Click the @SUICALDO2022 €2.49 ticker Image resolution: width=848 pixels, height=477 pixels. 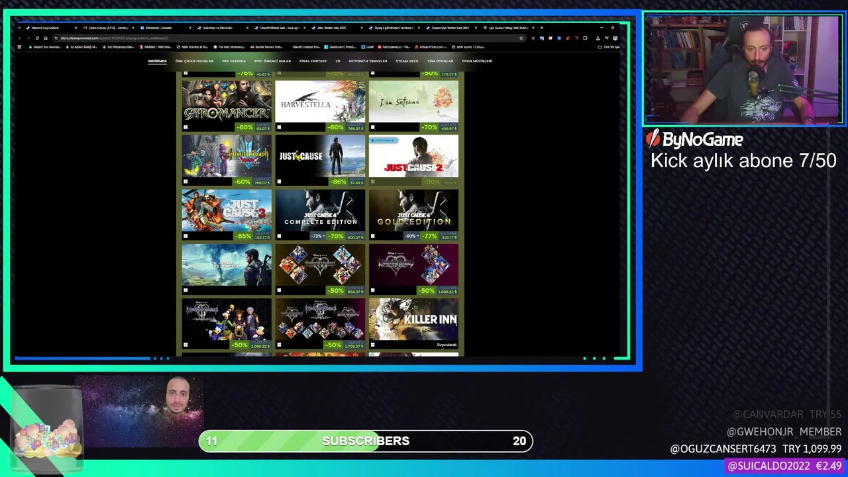pos(784,466)
